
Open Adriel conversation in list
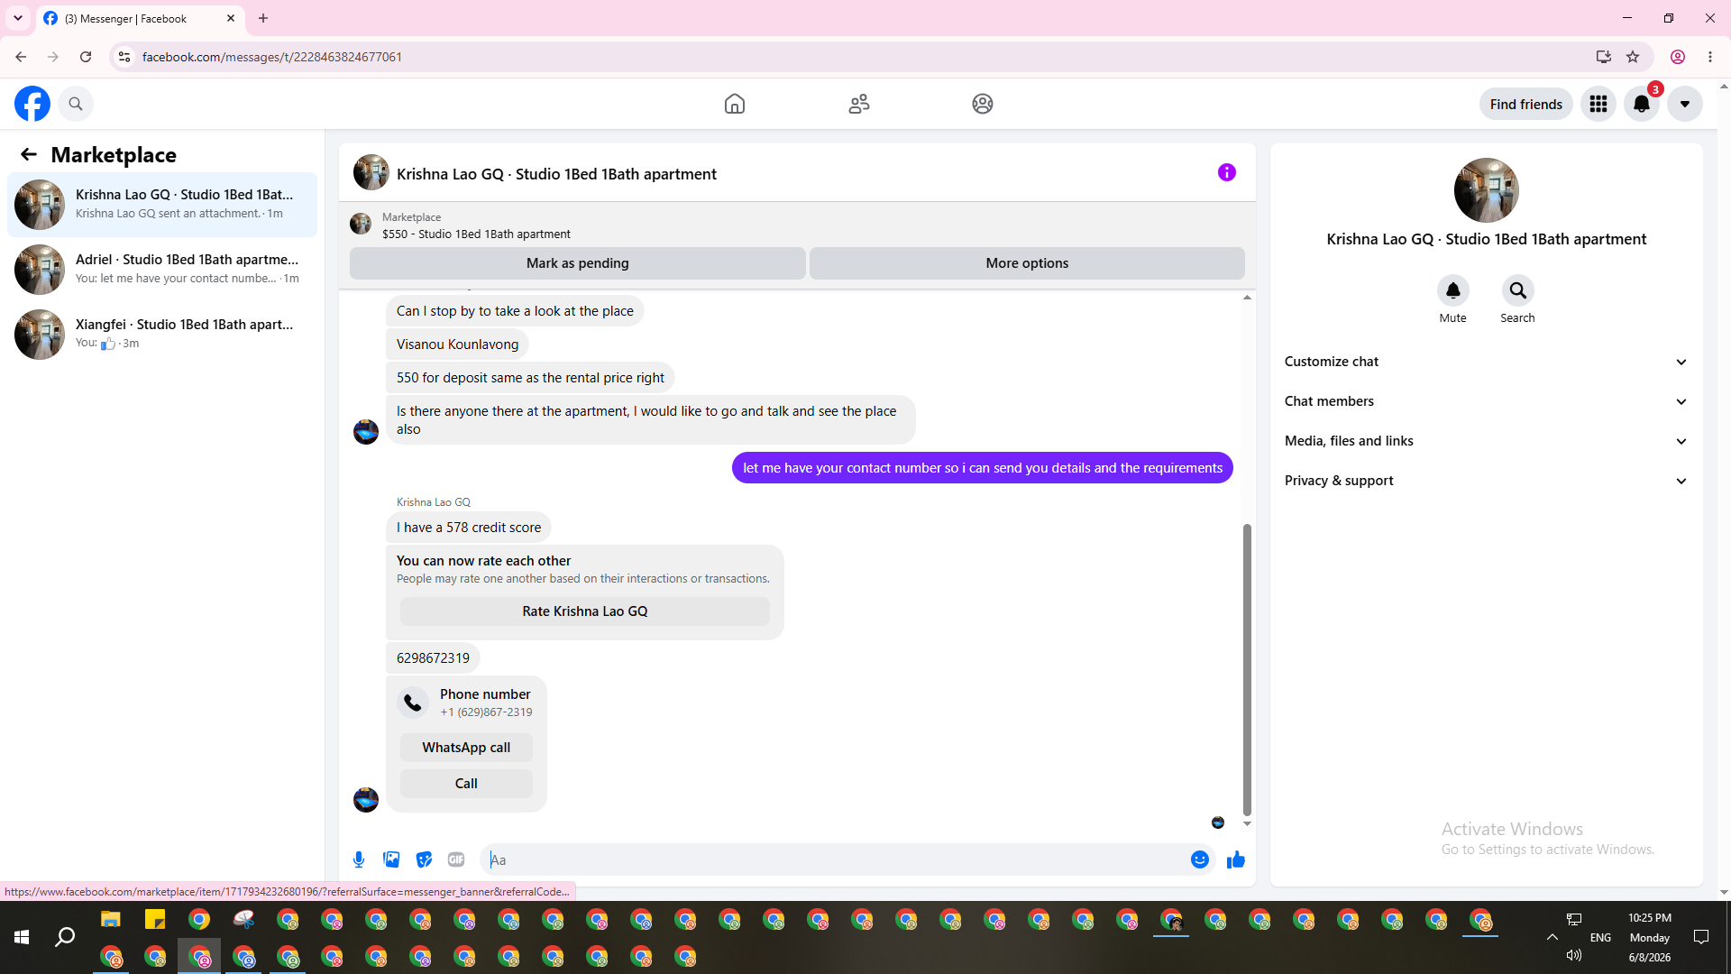pos(162,270)
